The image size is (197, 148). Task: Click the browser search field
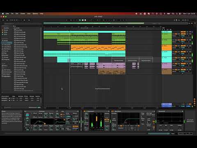pos(21,24)
